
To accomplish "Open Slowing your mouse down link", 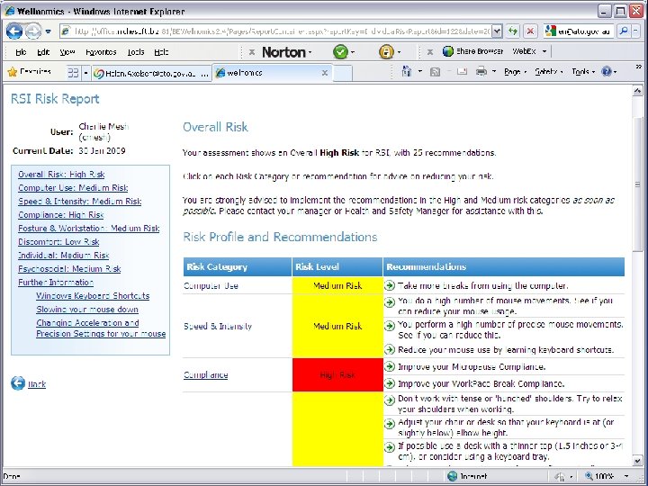I will pyautogui.click(x=87, y=310).
